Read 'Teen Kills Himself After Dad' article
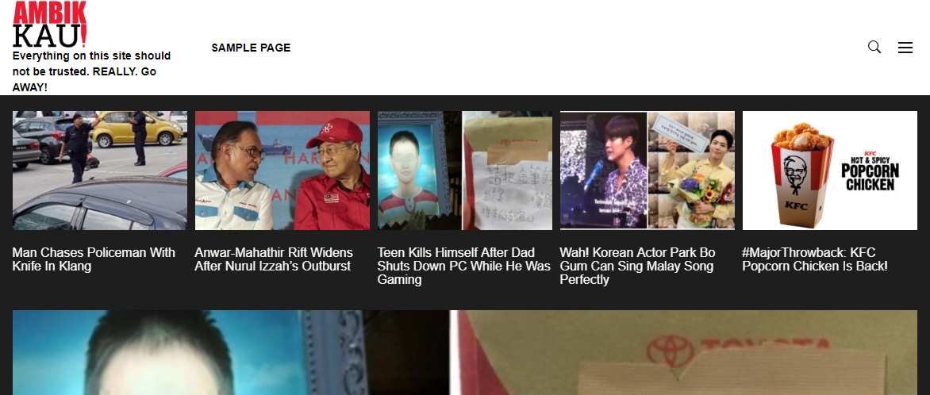Viewport: 930px width, 395px height. (x=464, y=266)
